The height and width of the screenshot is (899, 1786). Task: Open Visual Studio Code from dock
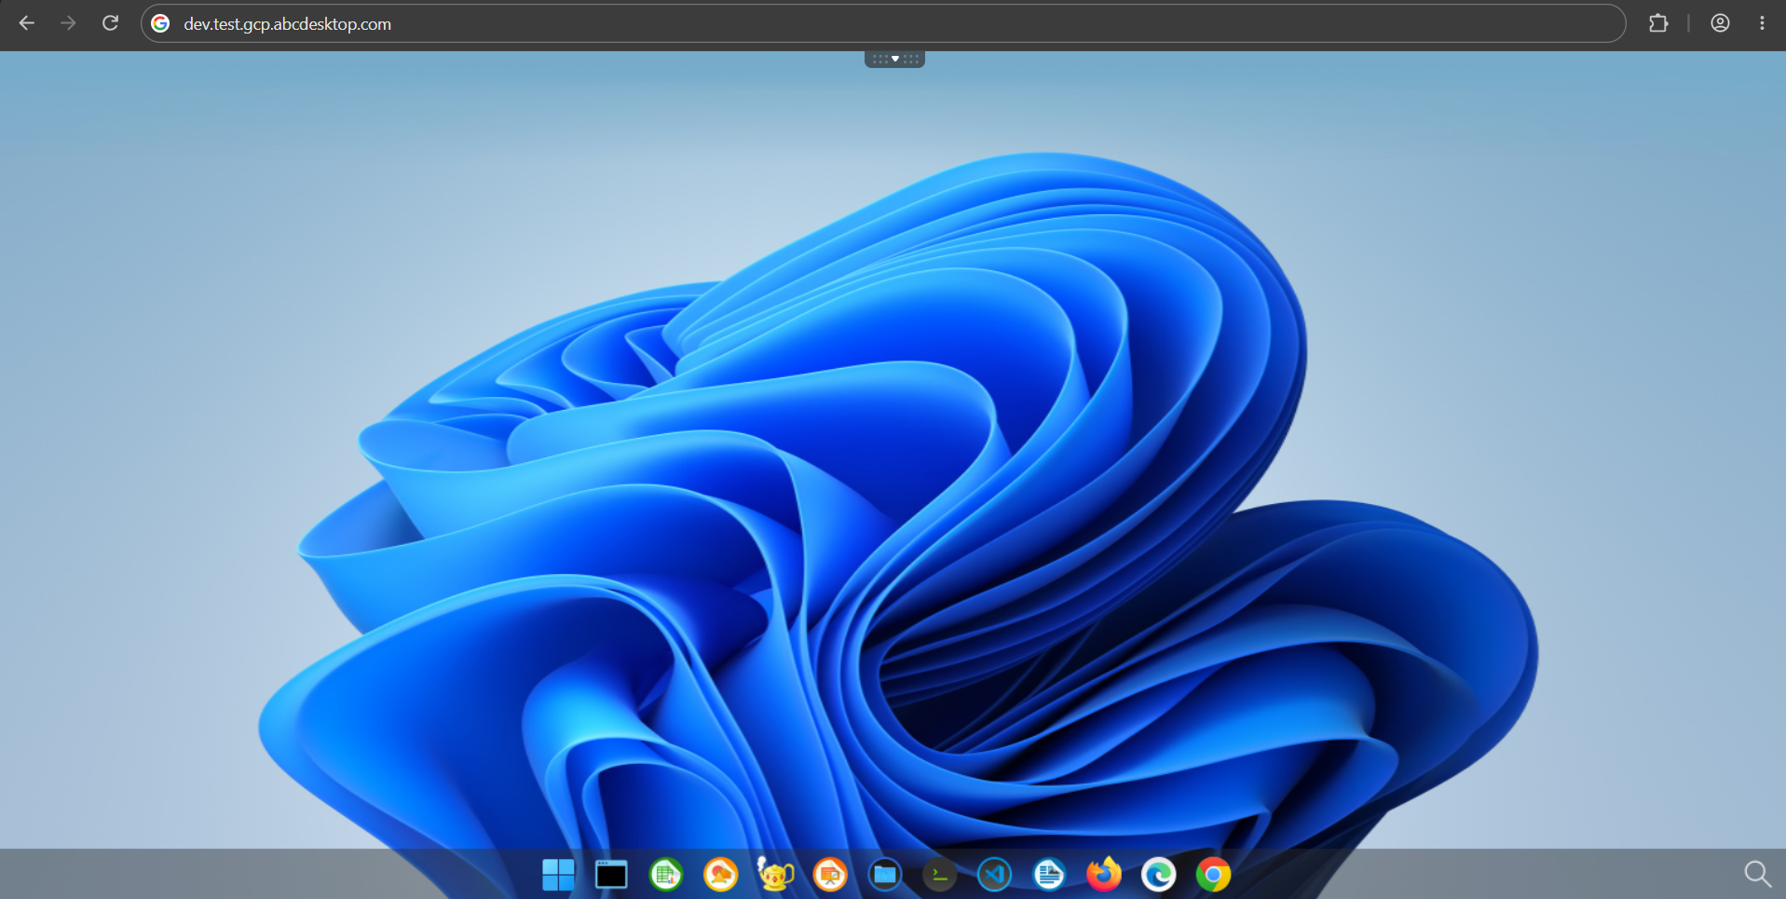994,875
